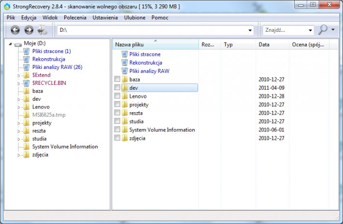
Task: Click System Volume Information icon in tree
Action: 26,146
